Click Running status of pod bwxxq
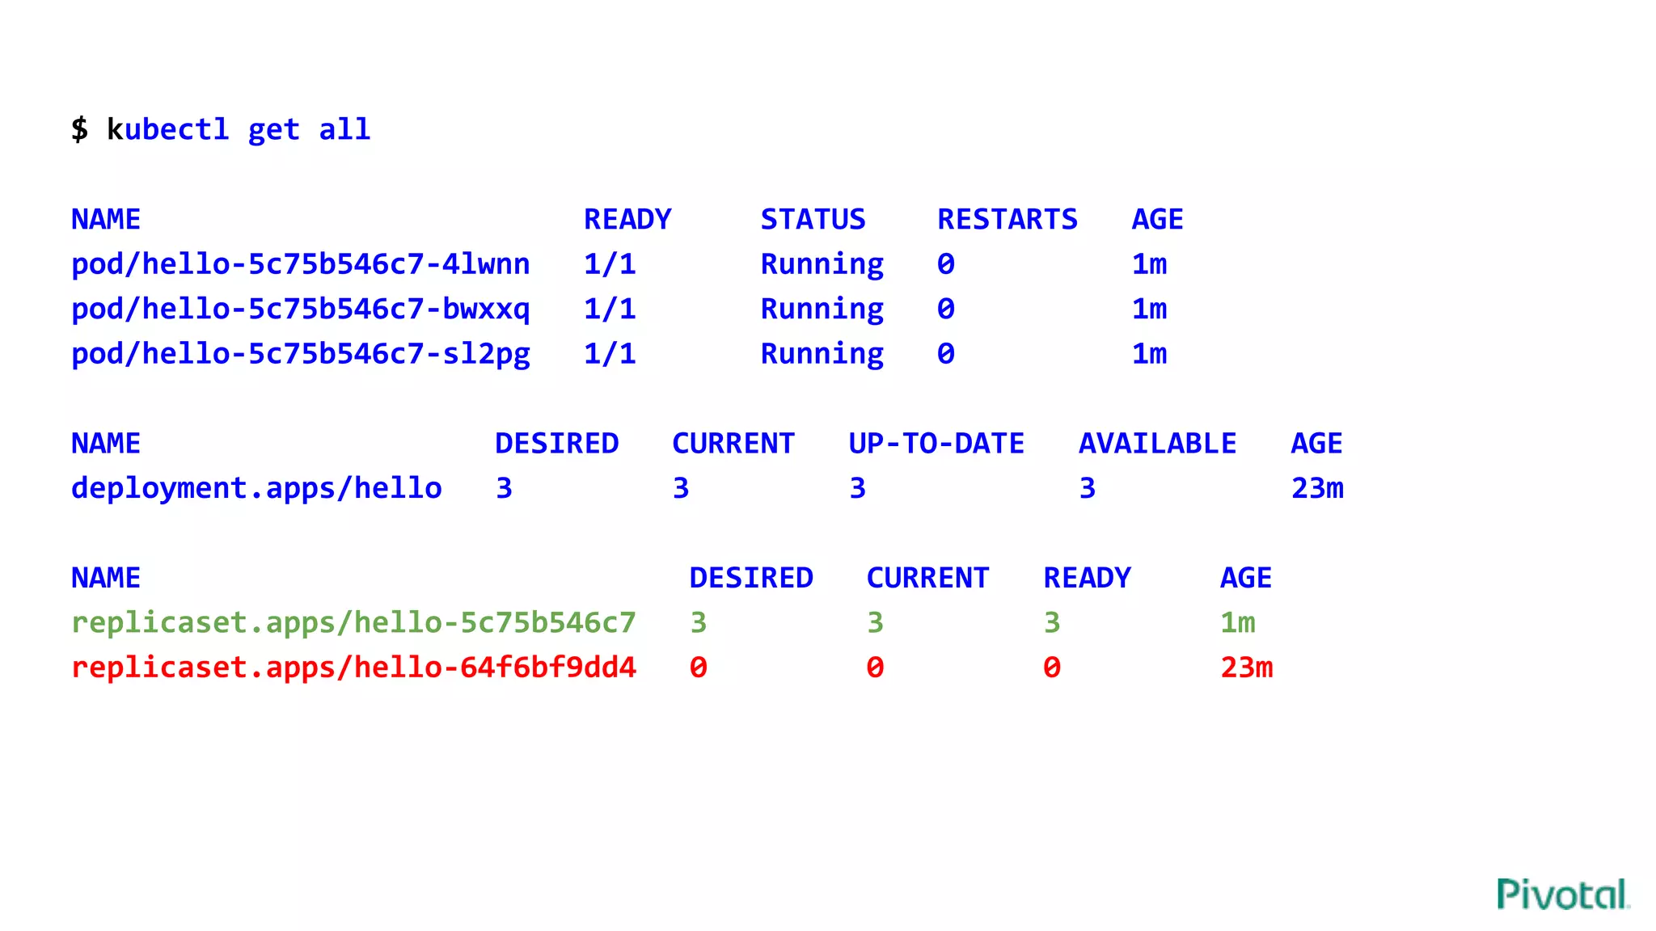This screenshot has height=931, width=1656. (822, 309)
